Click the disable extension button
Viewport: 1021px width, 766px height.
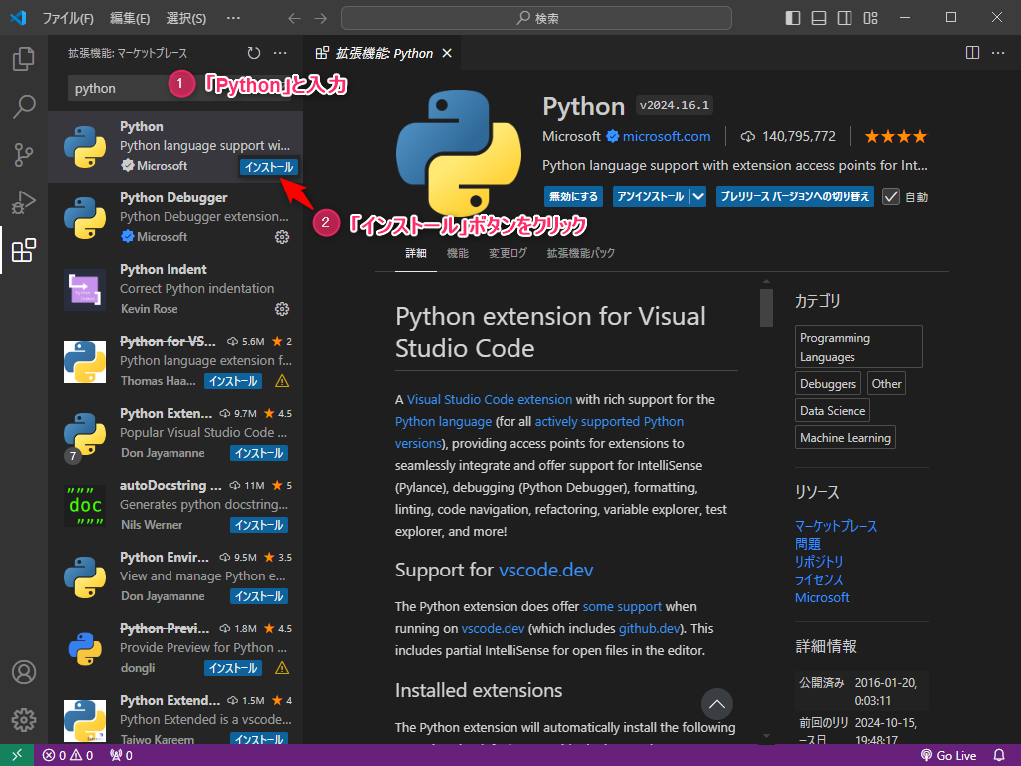point(574,196)
